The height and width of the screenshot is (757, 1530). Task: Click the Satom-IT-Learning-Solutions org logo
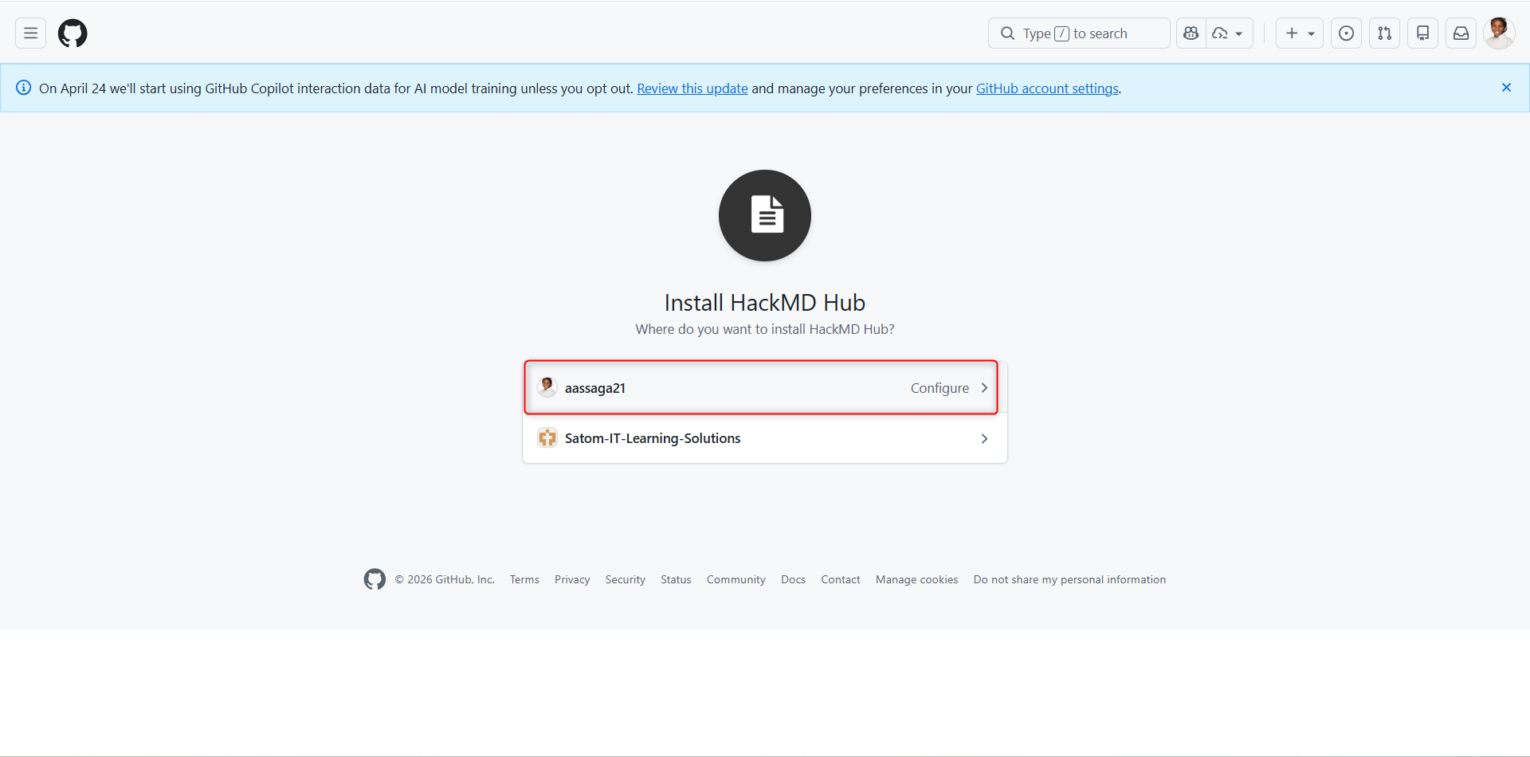tap(547, 437)
